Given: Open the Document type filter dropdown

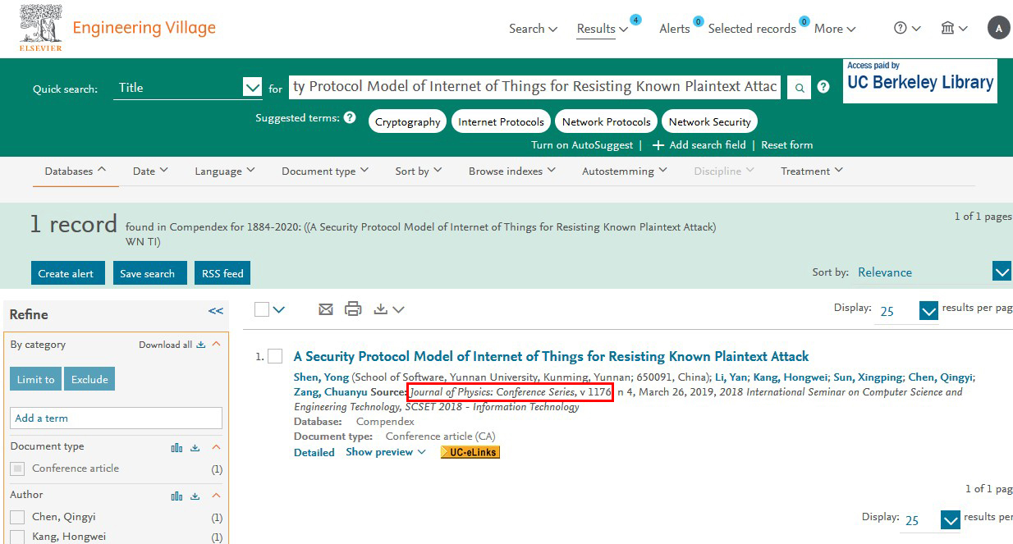Looking at the screenshot, I should [x=325, y=171].
